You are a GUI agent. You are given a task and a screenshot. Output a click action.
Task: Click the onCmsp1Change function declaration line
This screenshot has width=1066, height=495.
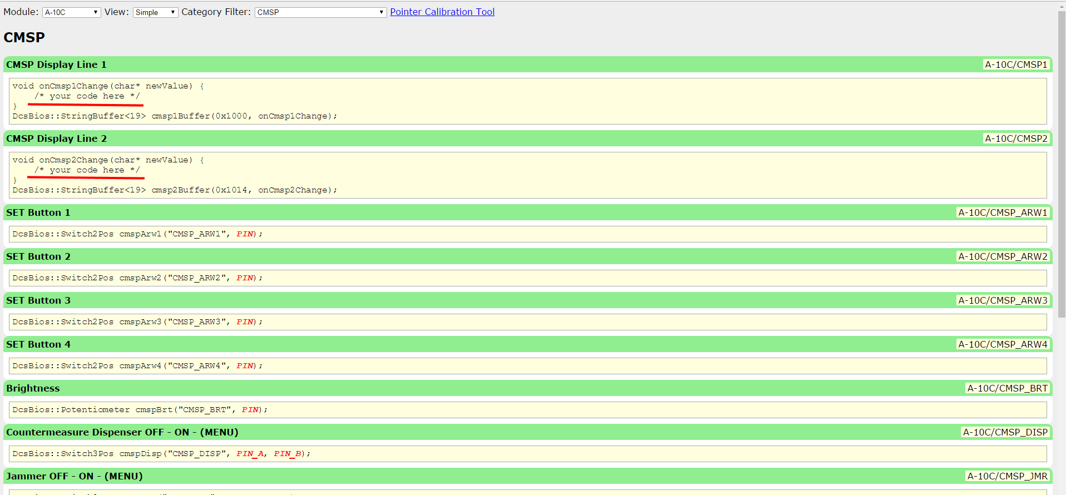[x=108, y=86]
